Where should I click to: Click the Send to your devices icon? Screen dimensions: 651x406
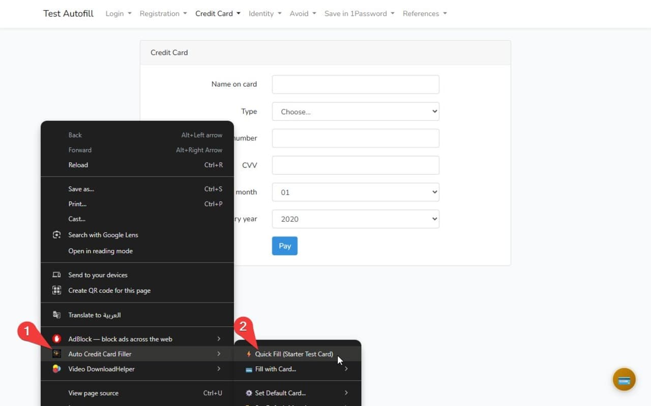pyautogui.click(x=57, y=275)
